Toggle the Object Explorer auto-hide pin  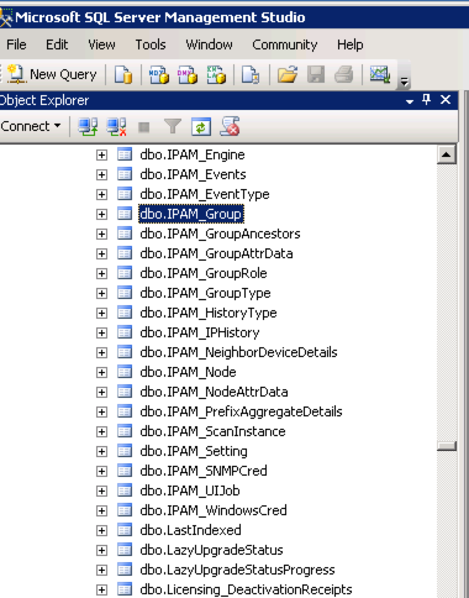point(426,100)
